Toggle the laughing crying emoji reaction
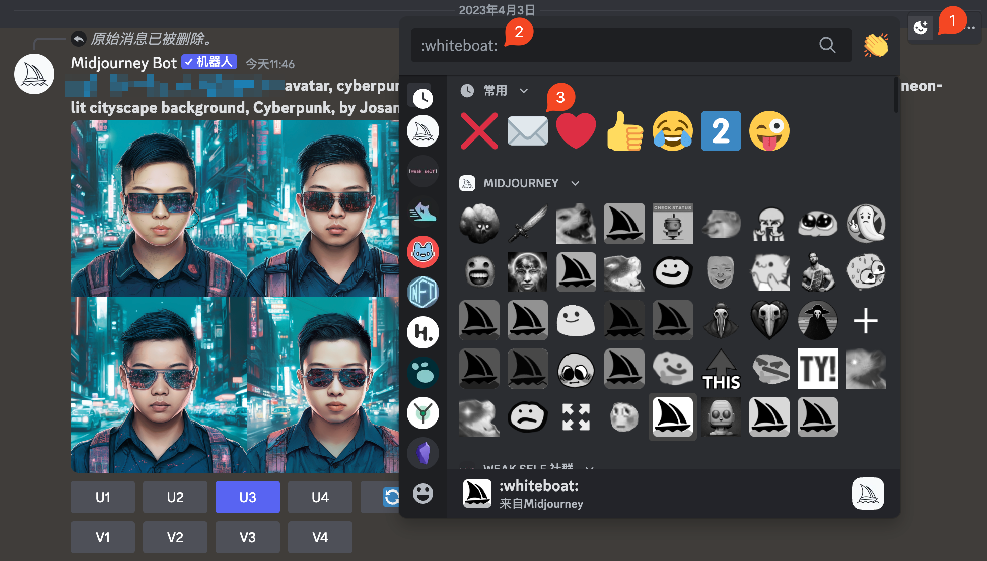This screenshot has width=987, height=561. pyautogui.click(x=672, y=129)
